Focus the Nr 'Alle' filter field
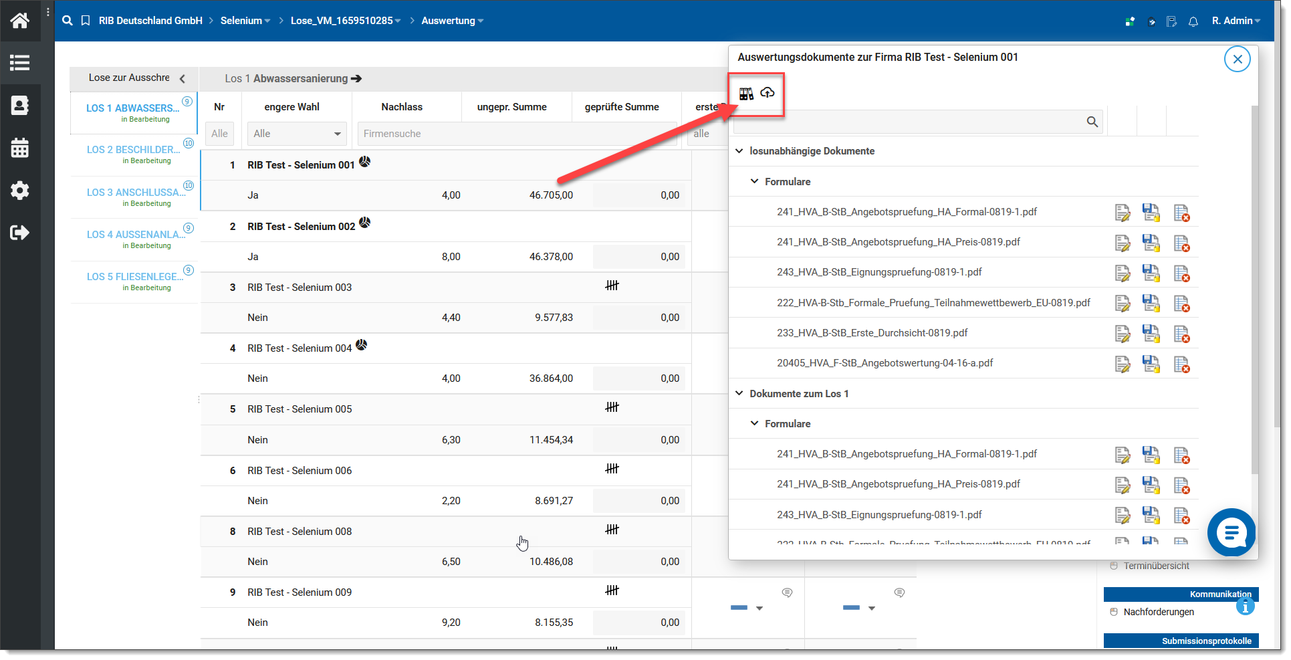Screen dimensions: 1291x660 (x=219, y=134)
